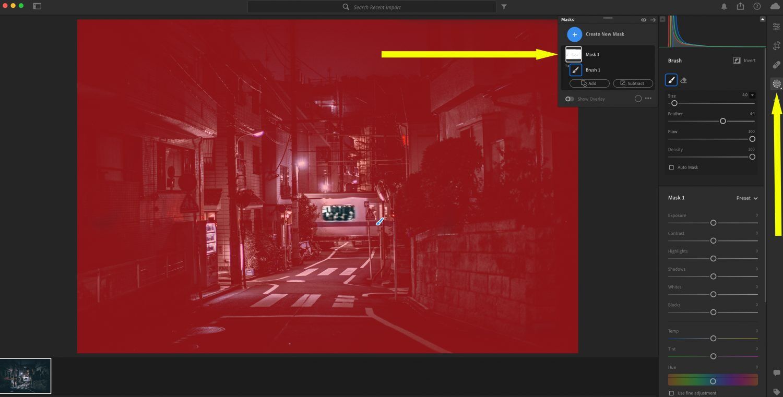
Task: Select the filmstrip photo thumbnail
Action: click(x=26, y=376)
